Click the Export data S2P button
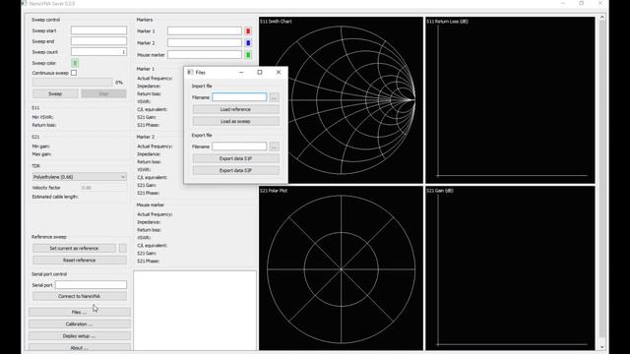 pyautogui.click(x=235, y=170)
